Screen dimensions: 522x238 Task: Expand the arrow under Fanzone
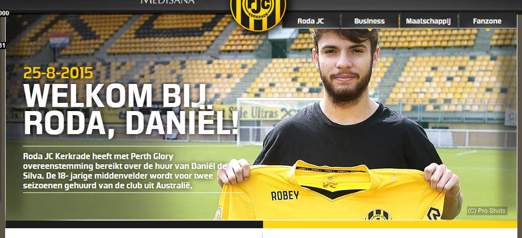(487, 30)
